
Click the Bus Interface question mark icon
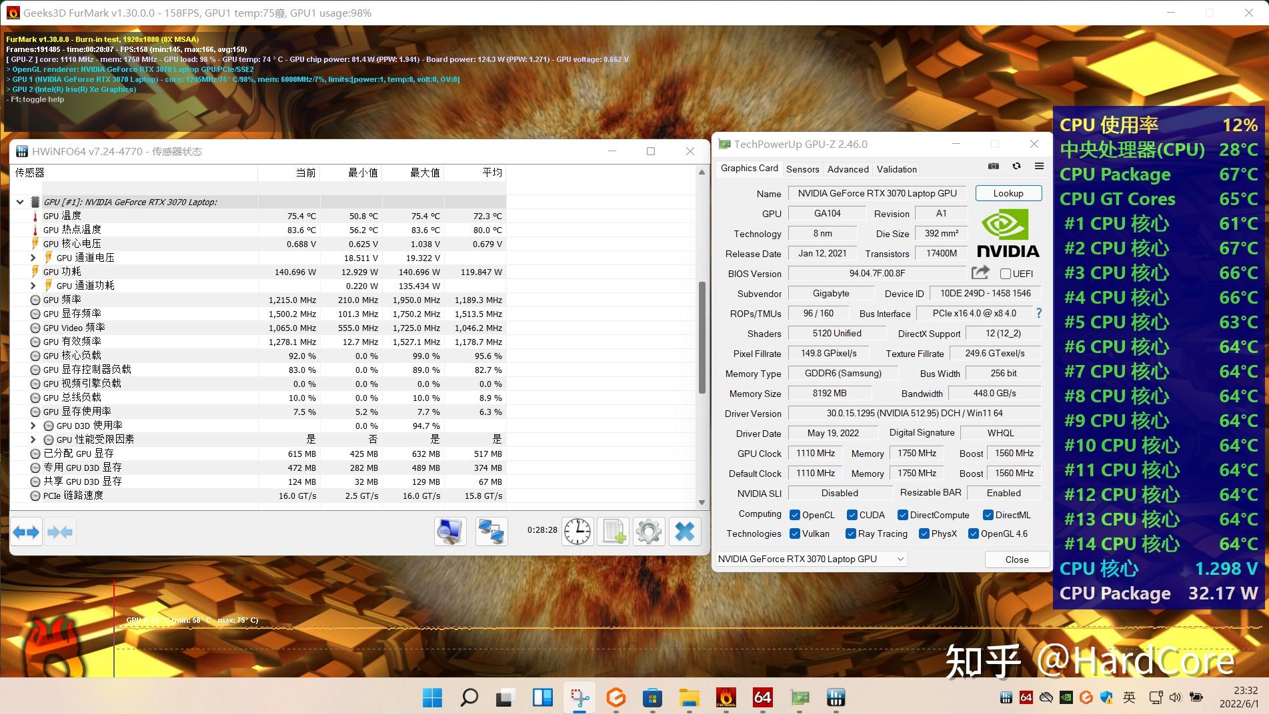pyautogui.click(x=1038, y=313)
